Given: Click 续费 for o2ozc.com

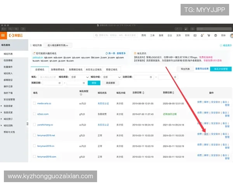Looking at the screenshot, I should point(200,113).
